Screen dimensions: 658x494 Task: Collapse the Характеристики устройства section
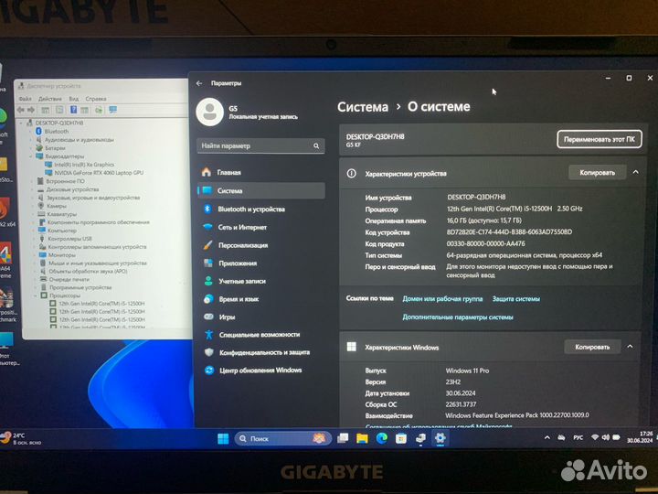pyautogui.click(x=636, y=172)
